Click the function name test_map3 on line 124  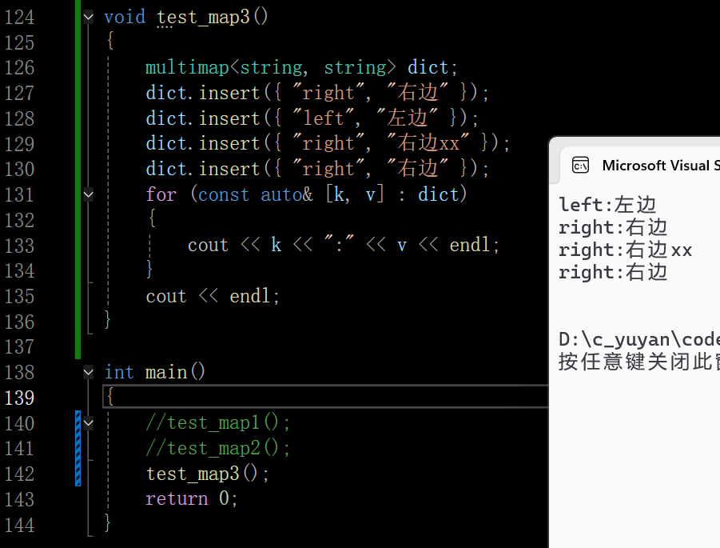click(203, 18)
